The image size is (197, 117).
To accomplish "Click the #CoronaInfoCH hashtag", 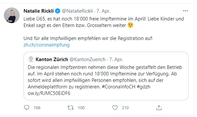I will (x=119, y=87).
